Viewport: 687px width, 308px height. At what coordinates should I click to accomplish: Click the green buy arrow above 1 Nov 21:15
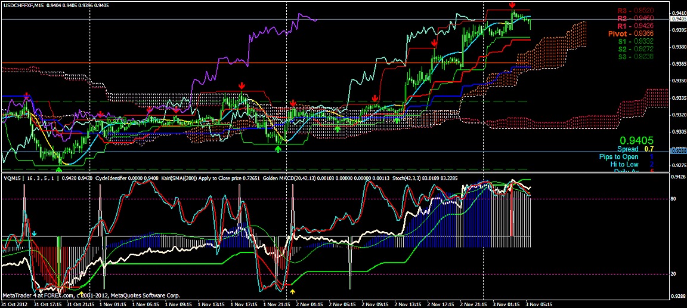click(x=277, y=149)
